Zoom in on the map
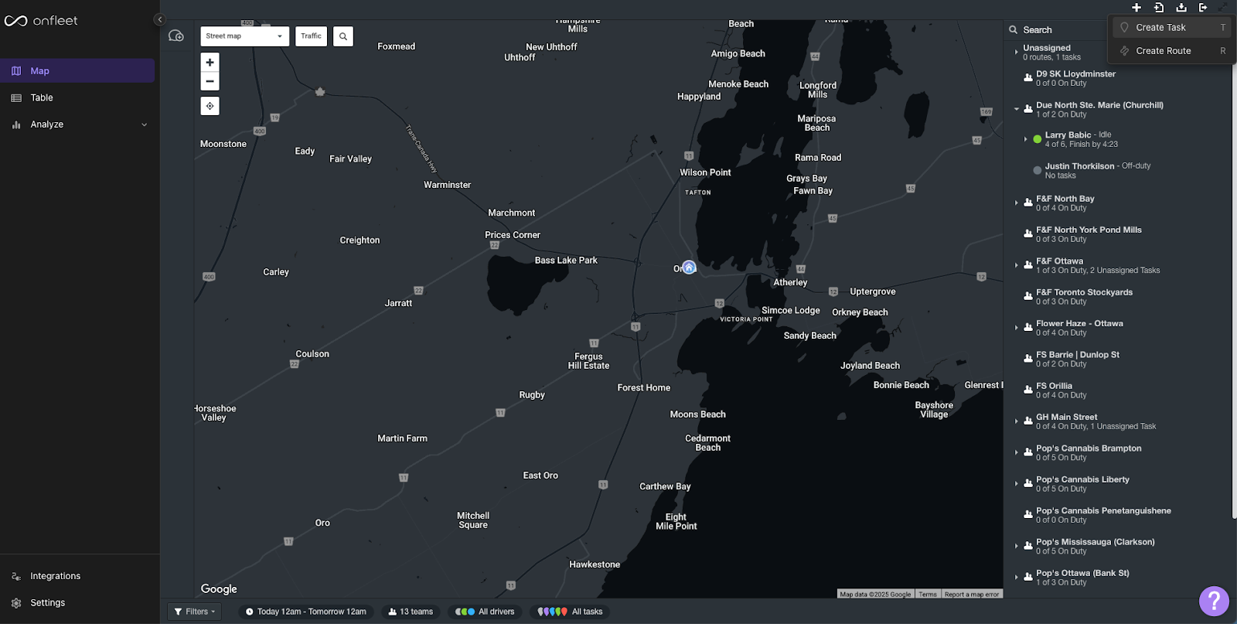This screenshot has width=1237, height=624. click(210, 63)
